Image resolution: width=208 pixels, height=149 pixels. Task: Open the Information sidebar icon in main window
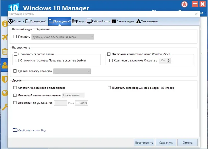[5, 24]
